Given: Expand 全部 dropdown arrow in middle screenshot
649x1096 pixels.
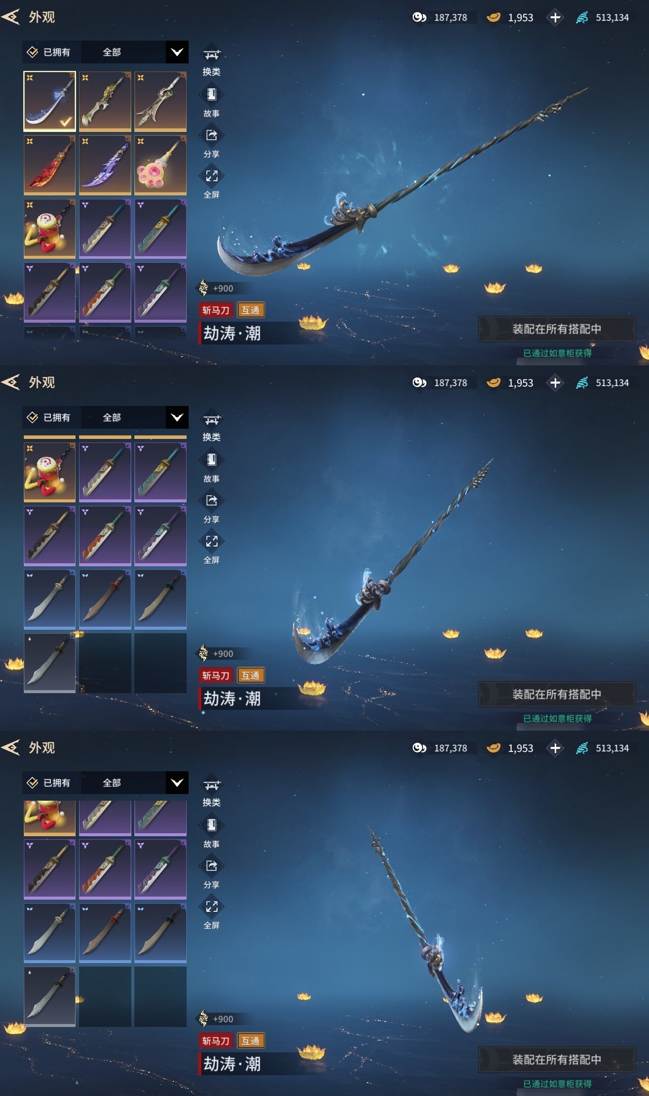Looking at the screenshot, I should pyautogui.click(x=177, y=418).
